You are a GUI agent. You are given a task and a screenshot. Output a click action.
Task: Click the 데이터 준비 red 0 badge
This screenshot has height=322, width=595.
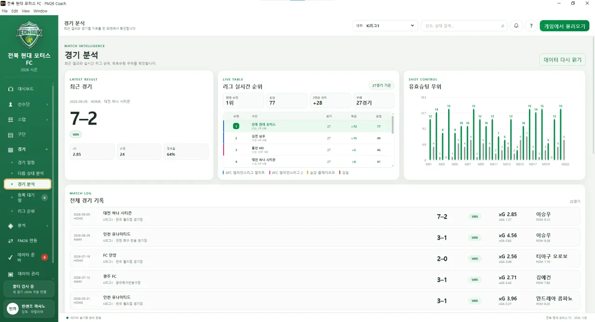point(45,257)
